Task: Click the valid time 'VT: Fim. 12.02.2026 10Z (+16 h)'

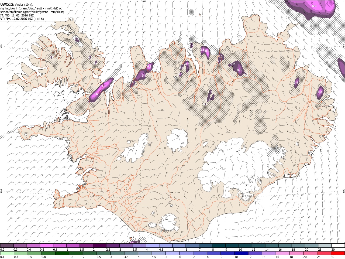Action: click(22, 19)
